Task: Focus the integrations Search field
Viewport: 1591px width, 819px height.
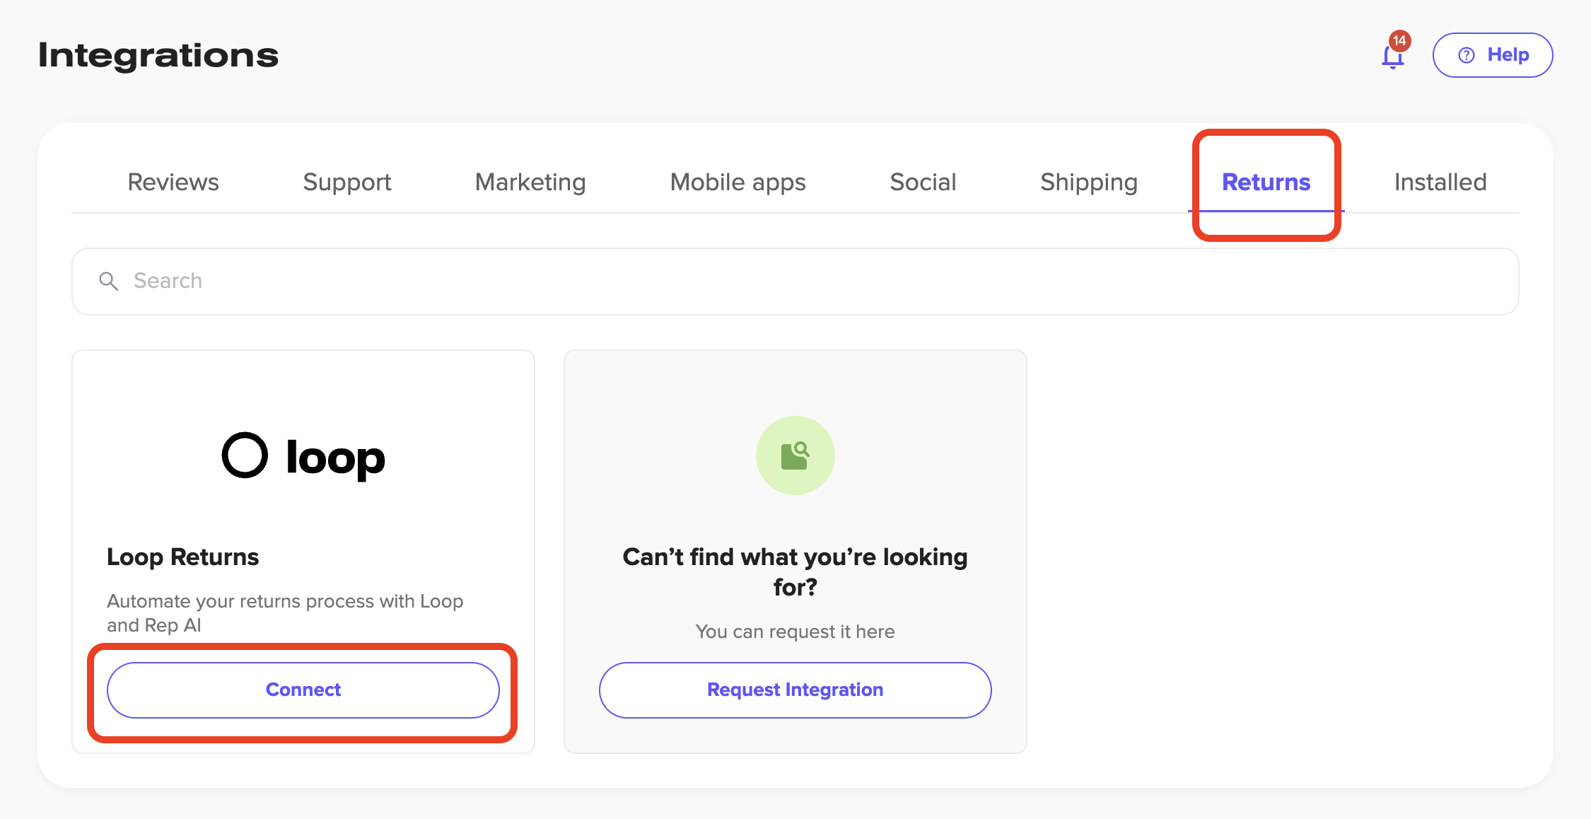Action: point(795,281)
